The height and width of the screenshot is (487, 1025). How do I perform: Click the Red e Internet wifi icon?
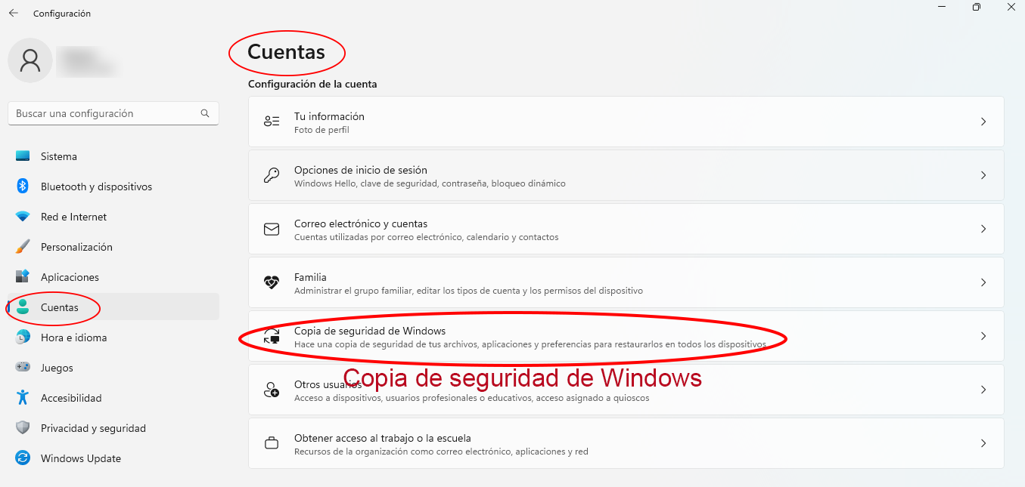pyautogui.click(x=23, y=217)
